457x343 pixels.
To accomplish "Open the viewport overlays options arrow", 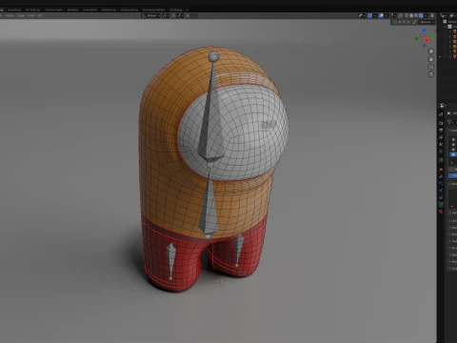I will (x=386, y=15).
